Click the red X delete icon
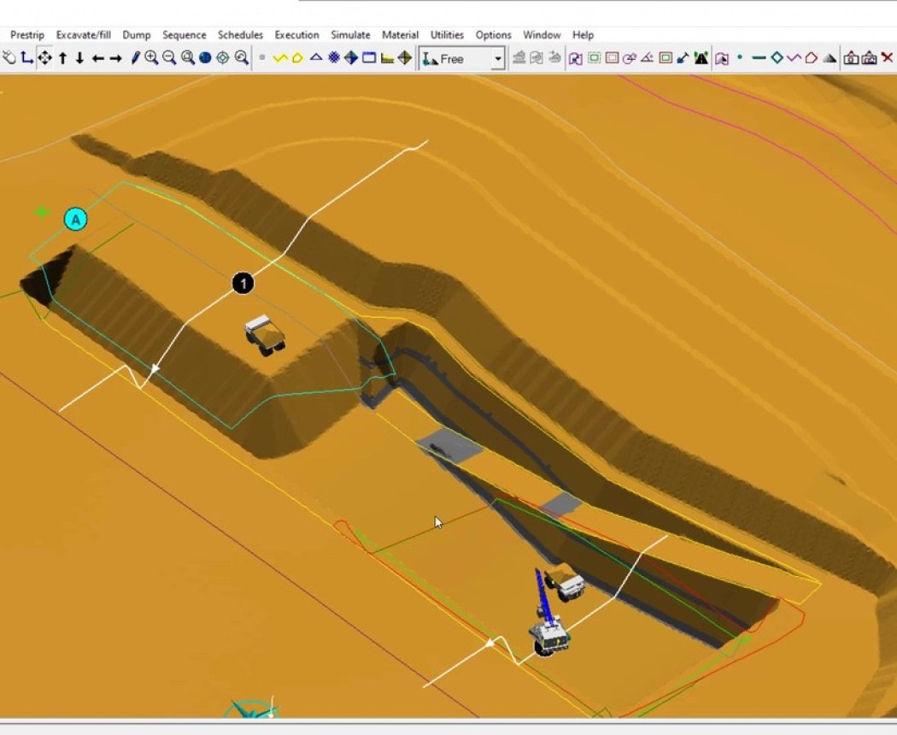 click(888, 57)
